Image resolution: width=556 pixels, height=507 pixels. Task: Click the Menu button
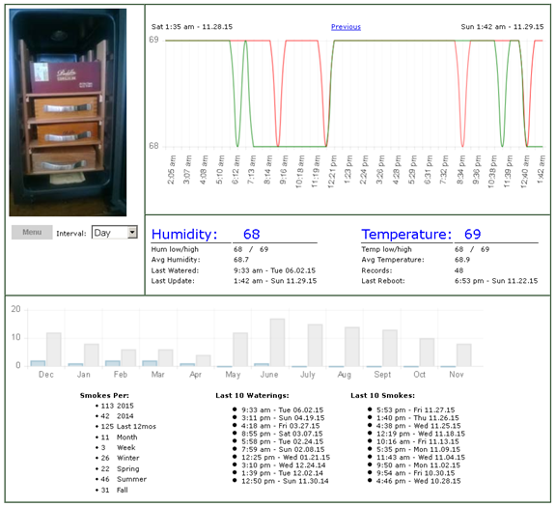coord(32,233)
